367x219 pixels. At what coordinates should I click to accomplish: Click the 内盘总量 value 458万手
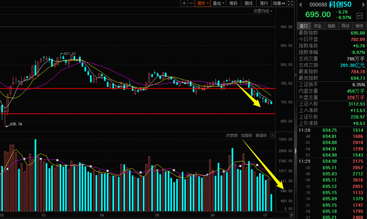(356, 91)
